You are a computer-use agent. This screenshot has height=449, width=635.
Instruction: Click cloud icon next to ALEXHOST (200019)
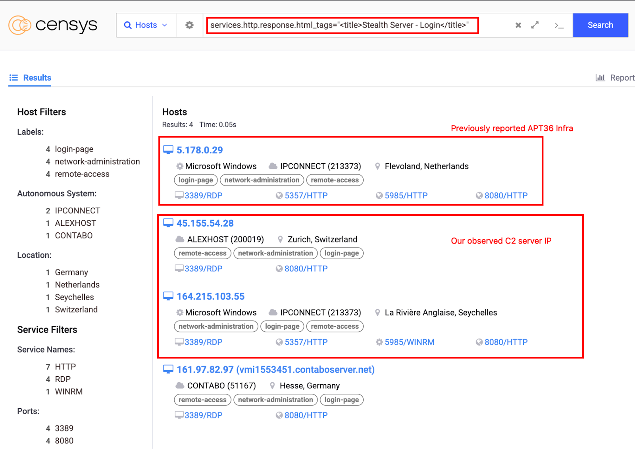click(180, 239)
